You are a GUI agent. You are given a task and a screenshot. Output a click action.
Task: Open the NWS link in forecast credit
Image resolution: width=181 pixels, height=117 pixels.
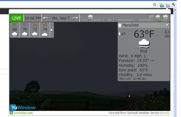coord(164,113)
